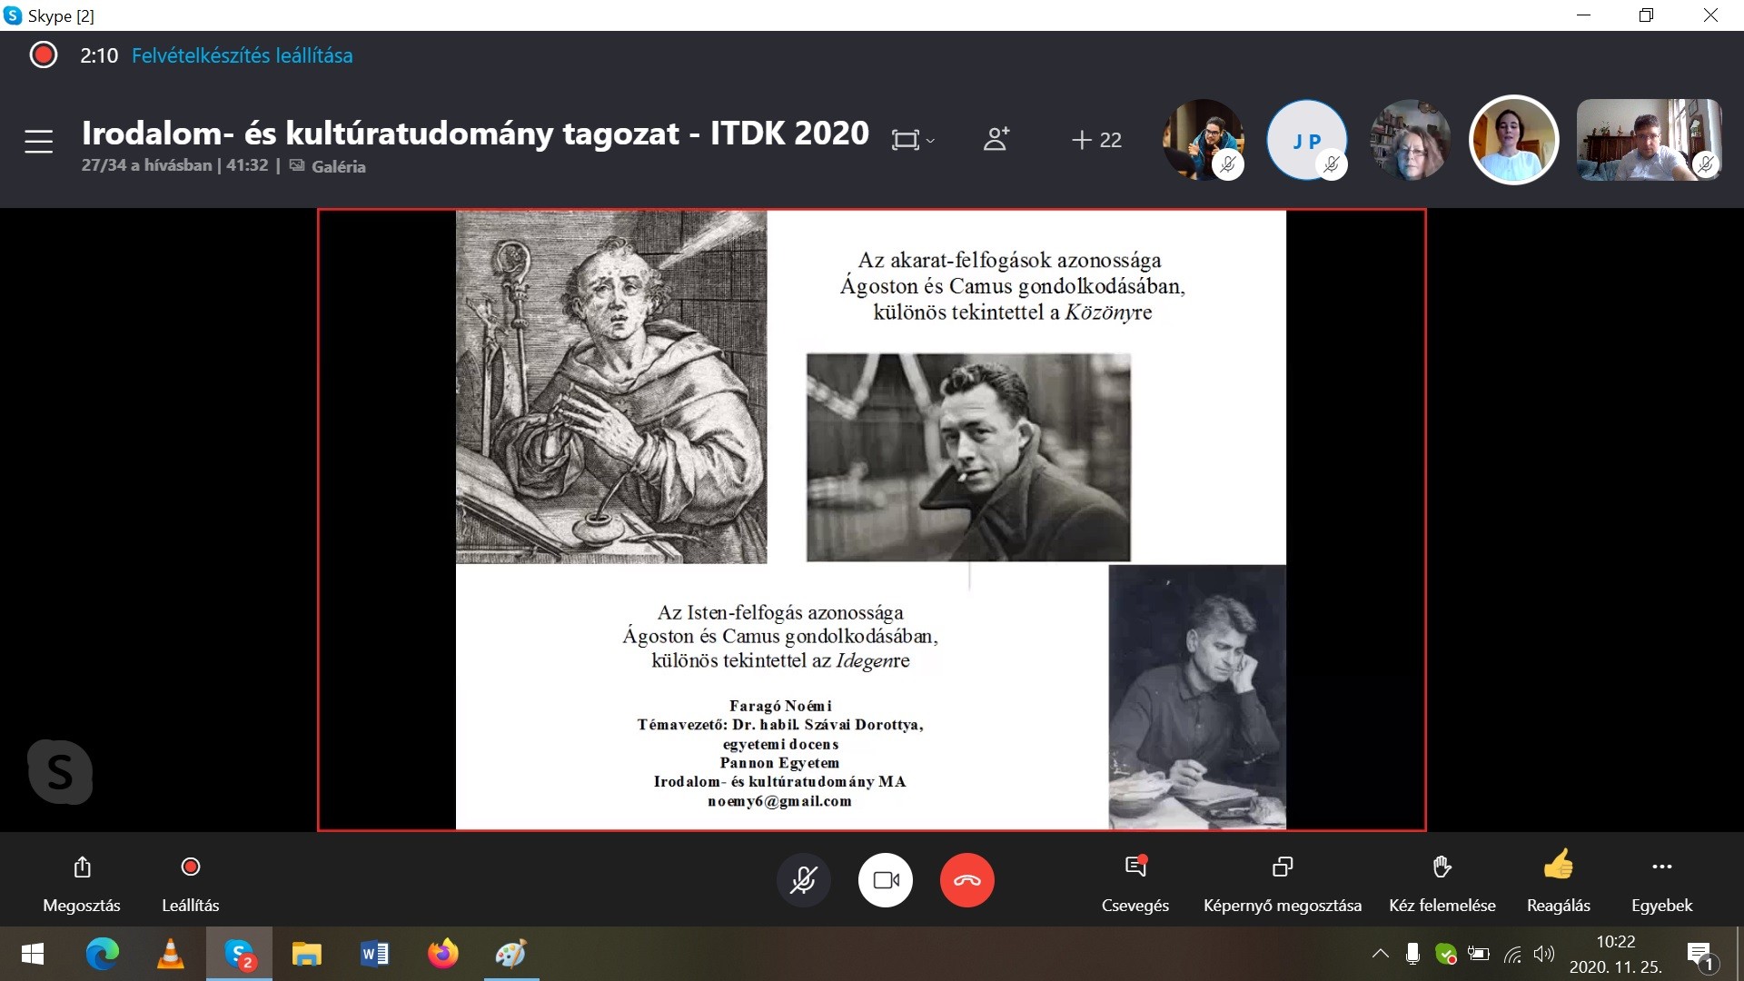This screenshot has width=1744, height=981.
Task: Click the JP participant avatar
Action: coord(1305,140)
